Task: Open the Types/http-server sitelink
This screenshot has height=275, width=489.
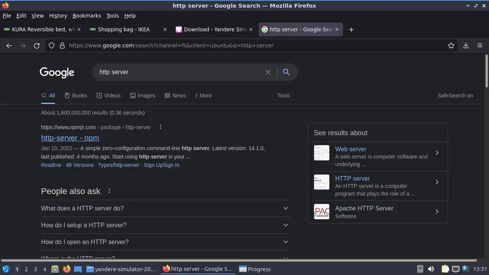Action: (x=118, y=165)
